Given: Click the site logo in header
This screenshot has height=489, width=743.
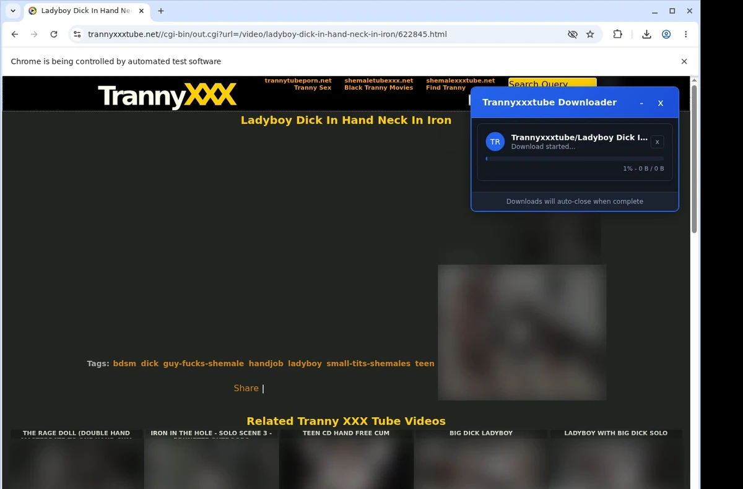Looking at the screenshot, I should pos(167,96).
